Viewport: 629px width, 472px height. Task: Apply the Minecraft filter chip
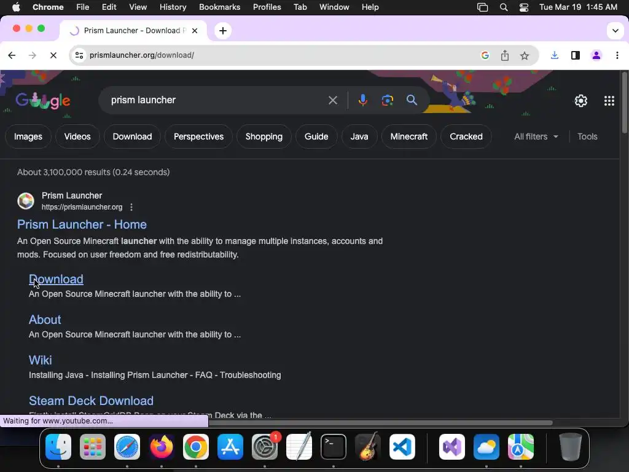tap(408, 136)
